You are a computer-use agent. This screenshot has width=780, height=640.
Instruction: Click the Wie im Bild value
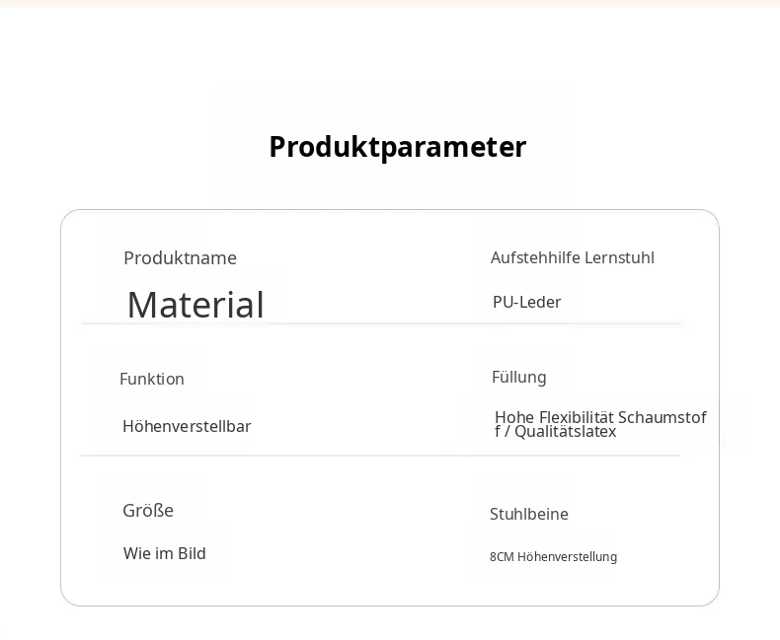[x=165, y=553]
